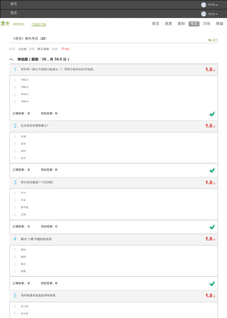227x318 pixels.
Task: Open the 考试 tab
Action: [x=194, y=24]
